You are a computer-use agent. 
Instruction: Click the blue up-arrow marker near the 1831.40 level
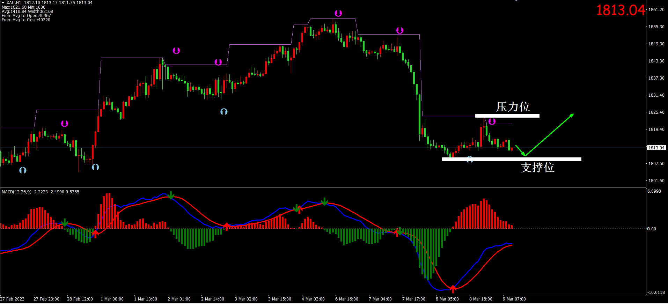(224, 112)
